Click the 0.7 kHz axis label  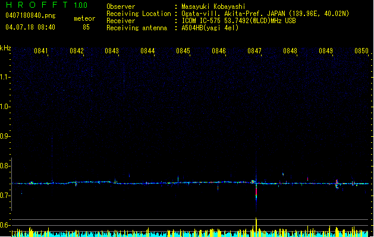(x=5, y=196)
